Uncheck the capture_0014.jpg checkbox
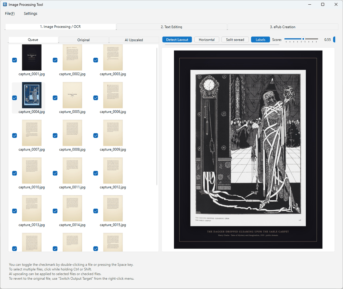 pyautogui.click(x=55, y=211)
